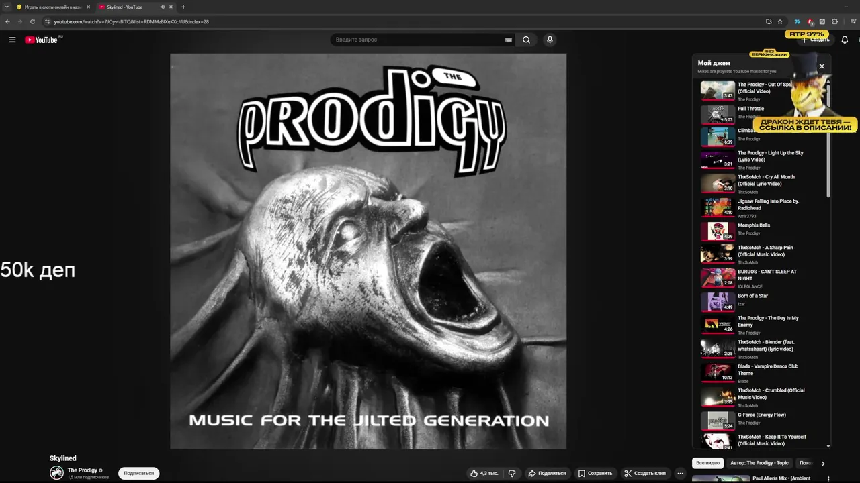Open new browser tab with plus

coord(183,7)
